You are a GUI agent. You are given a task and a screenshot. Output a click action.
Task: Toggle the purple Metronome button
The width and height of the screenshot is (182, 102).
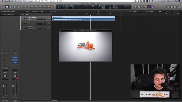pos(152,7)
